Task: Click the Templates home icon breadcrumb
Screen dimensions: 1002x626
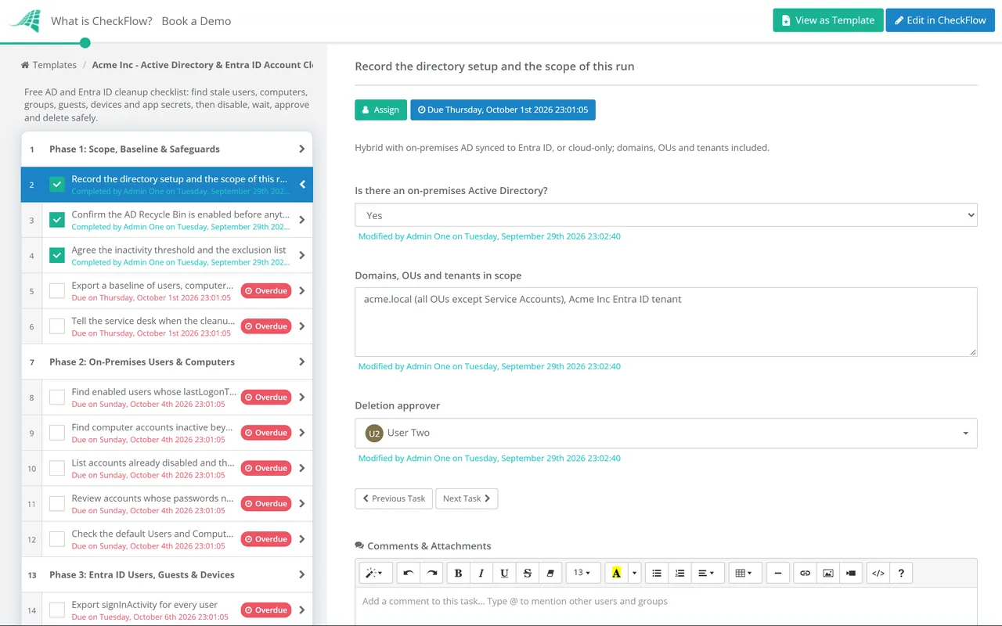Action: point(25,65)
